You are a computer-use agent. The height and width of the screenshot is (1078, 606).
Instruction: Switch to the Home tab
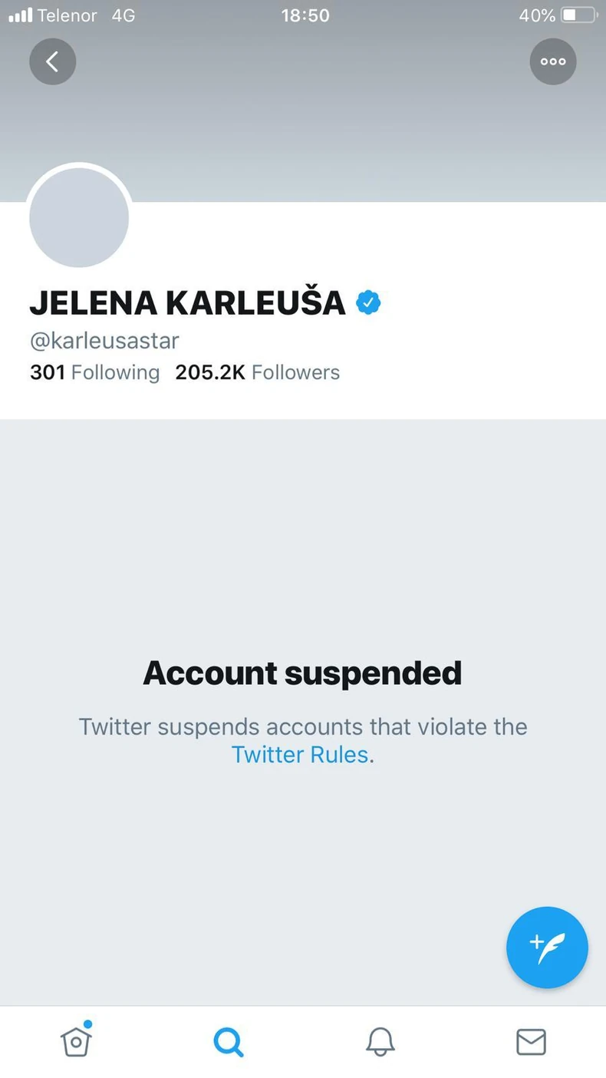[x=76, y=1042]
